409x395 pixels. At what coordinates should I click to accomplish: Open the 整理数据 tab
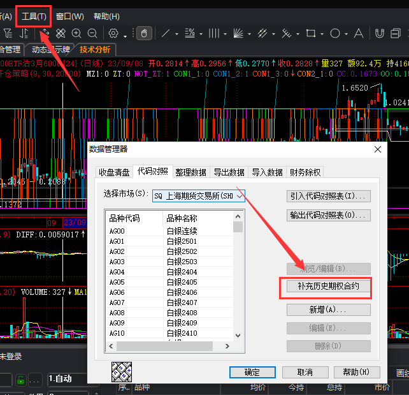click(190, 172)
